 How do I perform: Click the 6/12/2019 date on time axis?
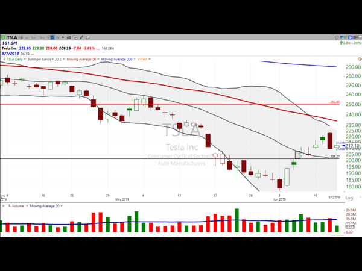click(334, 197)
